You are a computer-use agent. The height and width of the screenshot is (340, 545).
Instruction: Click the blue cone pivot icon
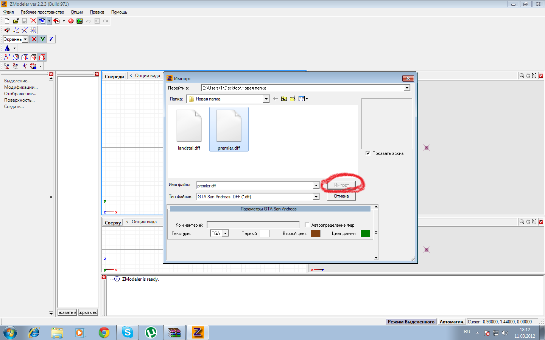7,48
